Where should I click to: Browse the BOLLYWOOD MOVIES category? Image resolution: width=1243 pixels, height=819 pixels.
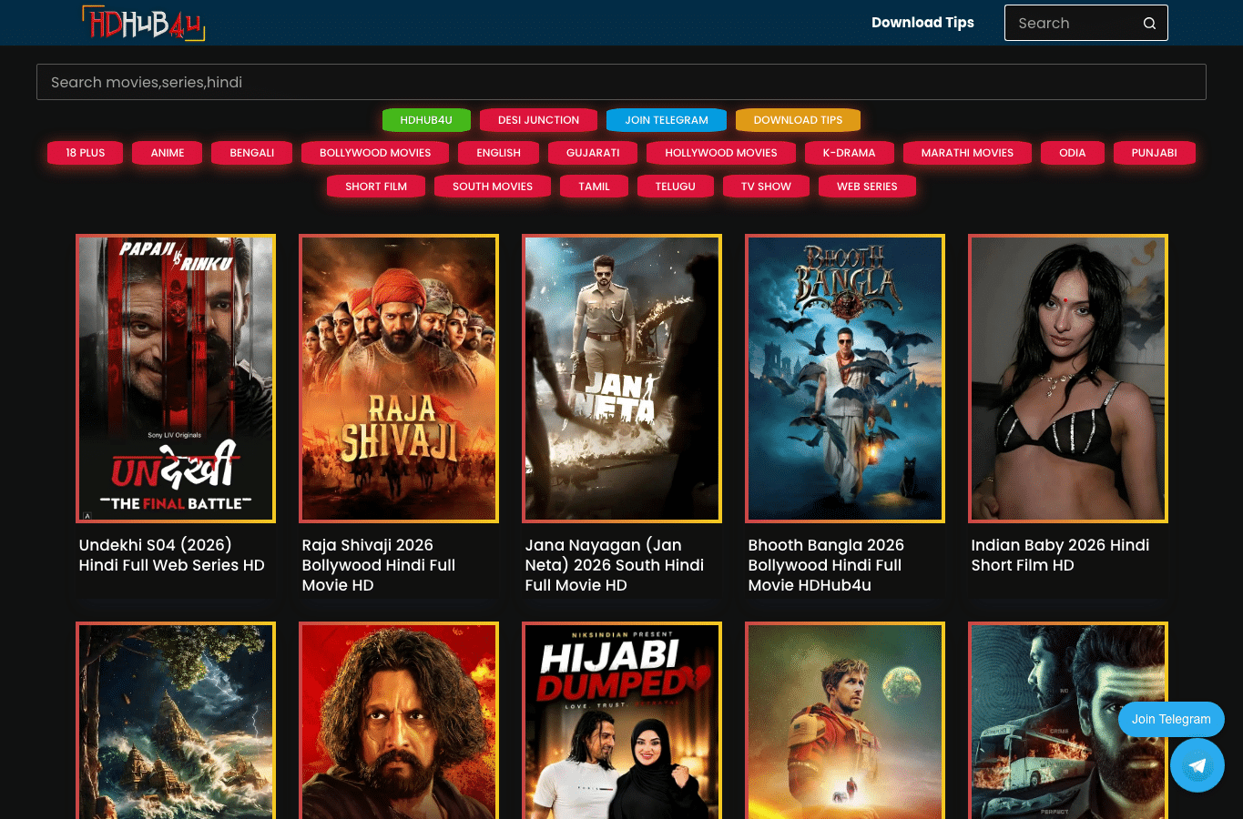point(375,153)
